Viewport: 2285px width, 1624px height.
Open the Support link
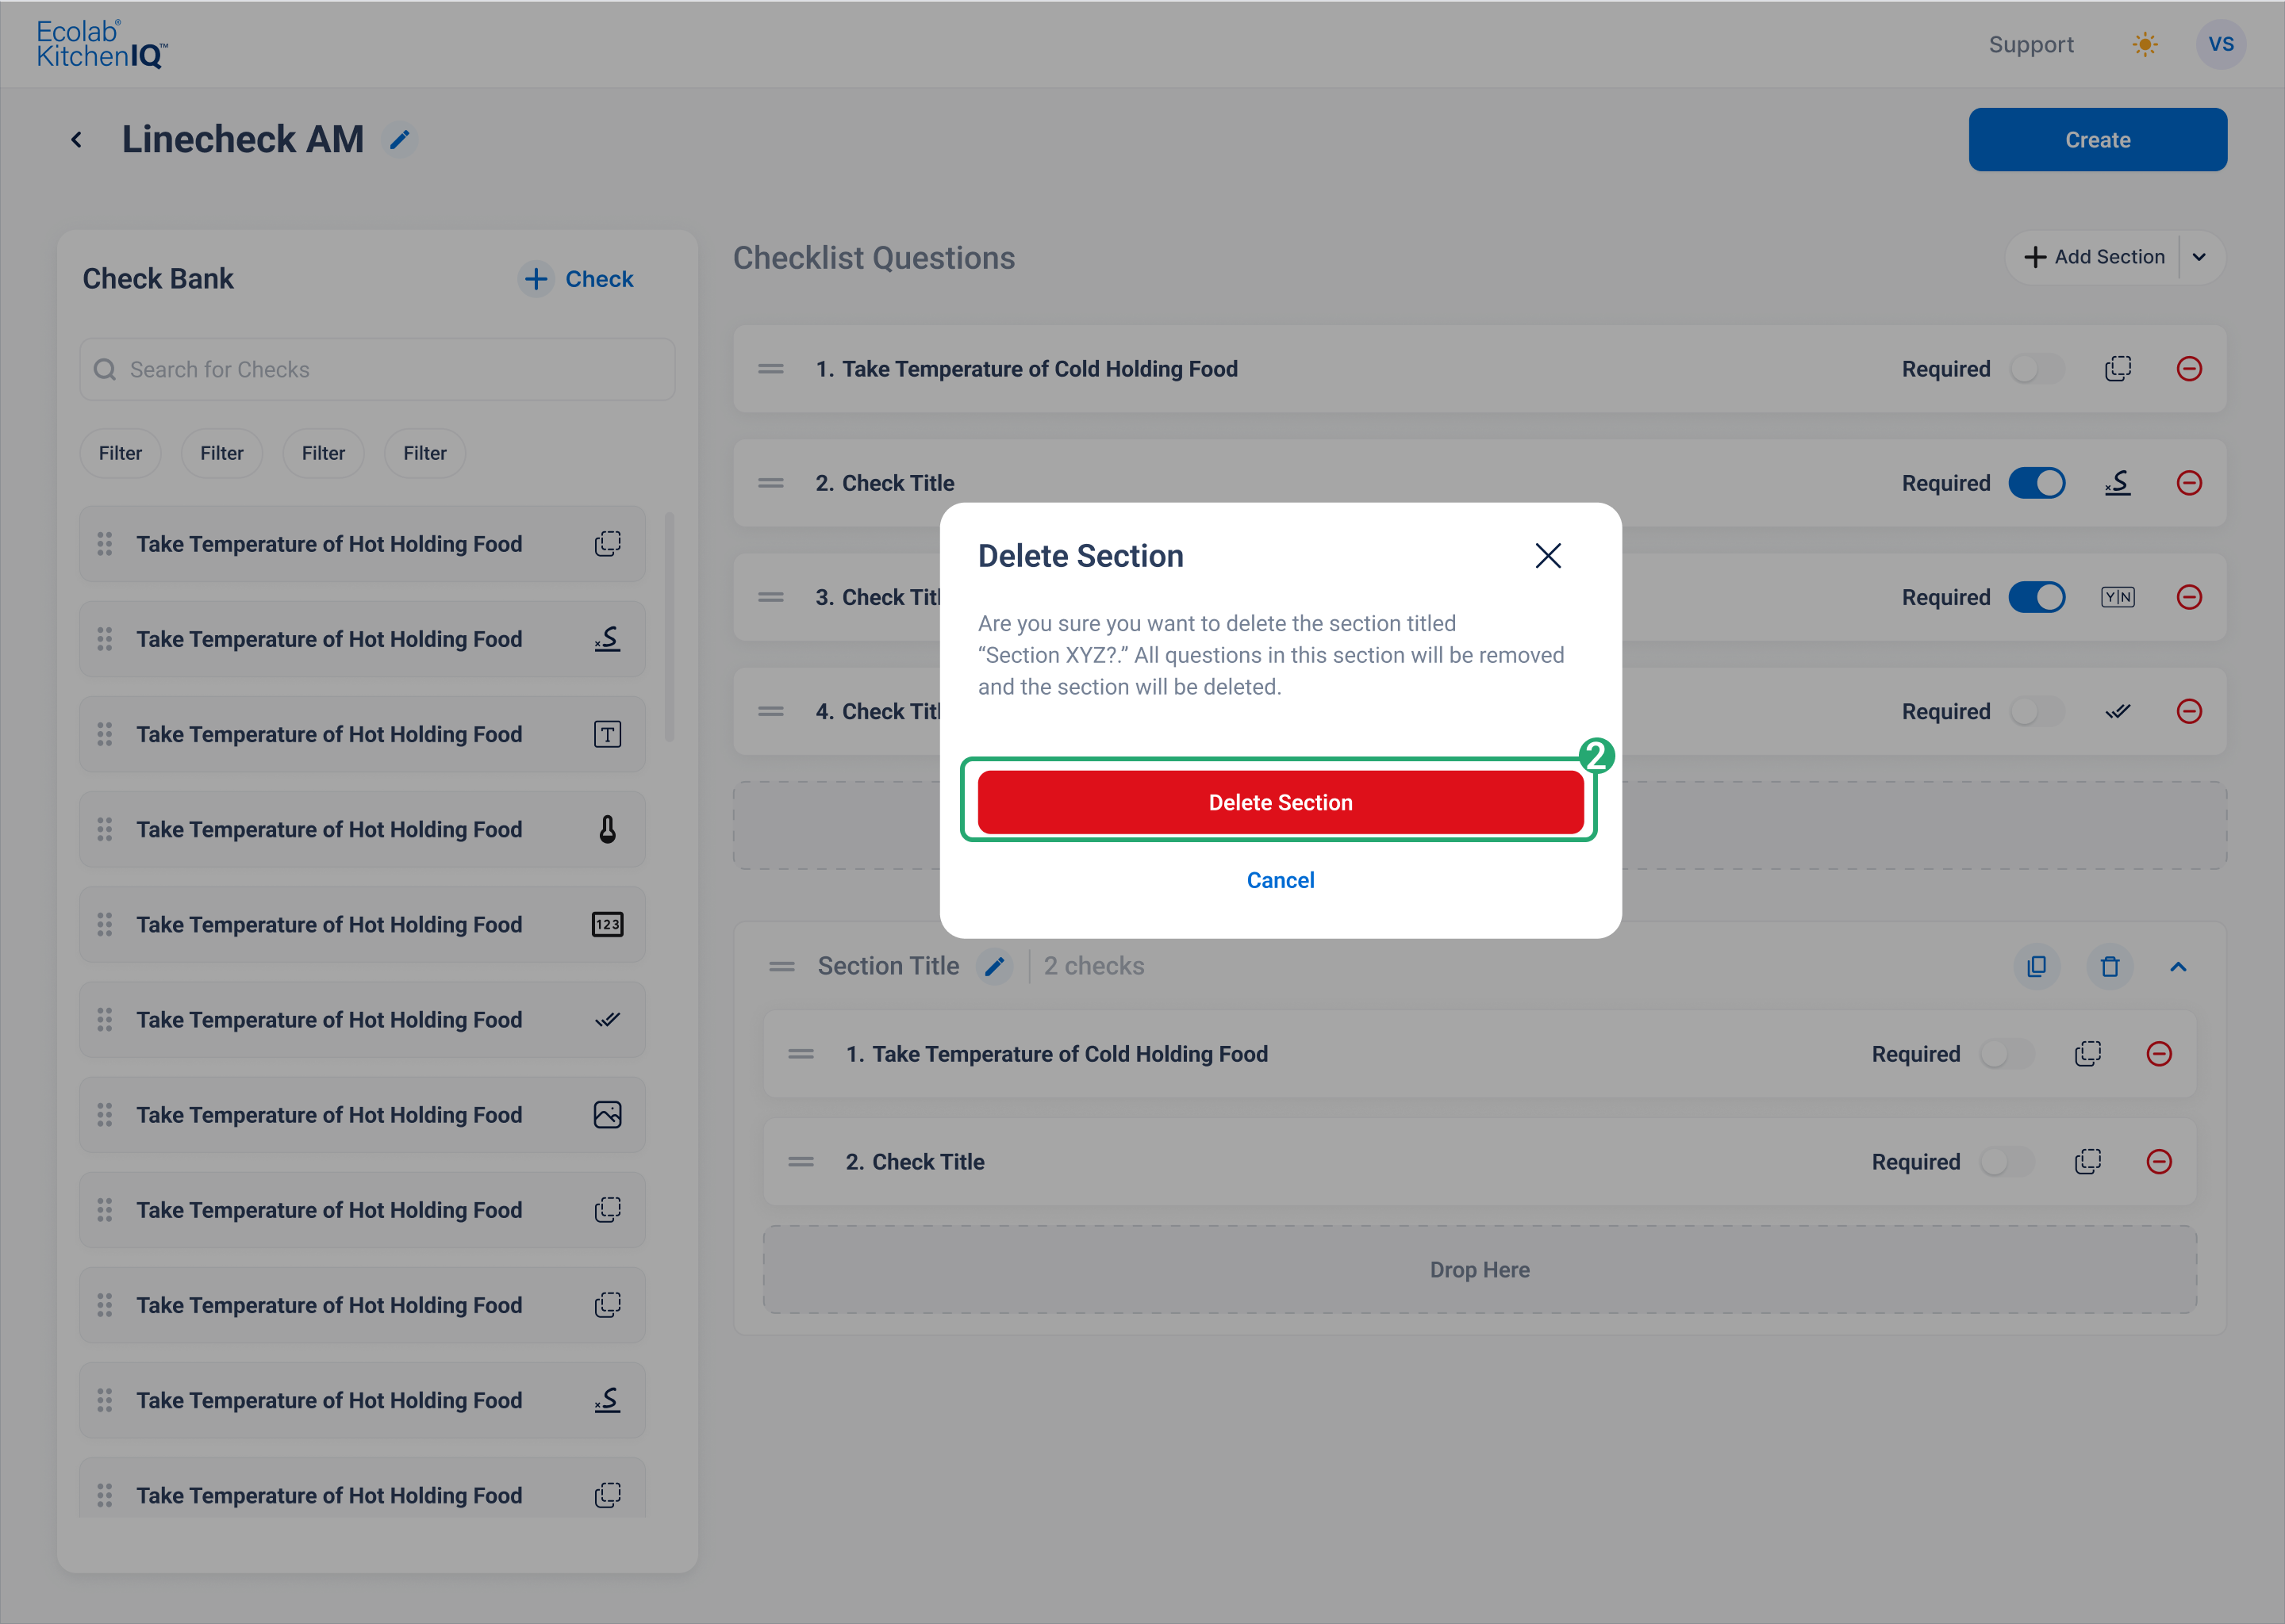coord(2030,44)
